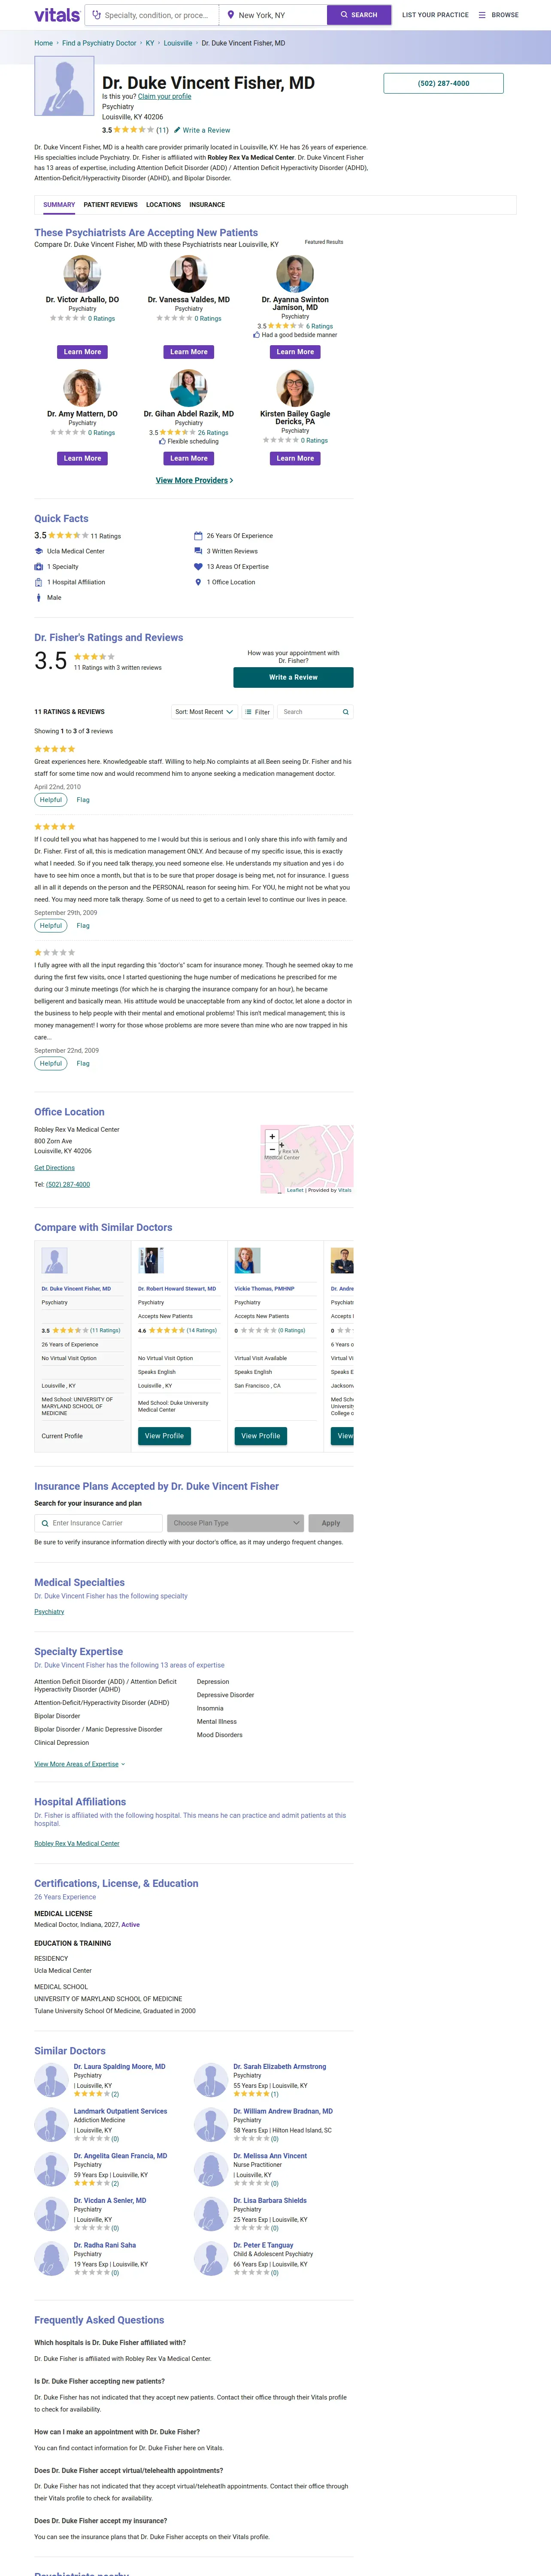Viewport: 551px width, 2576px height.
Task: Open Landmark Outpatient Services link
Action: 120,2111
